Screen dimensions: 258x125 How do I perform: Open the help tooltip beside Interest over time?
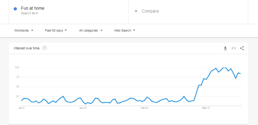click(44, 48)
